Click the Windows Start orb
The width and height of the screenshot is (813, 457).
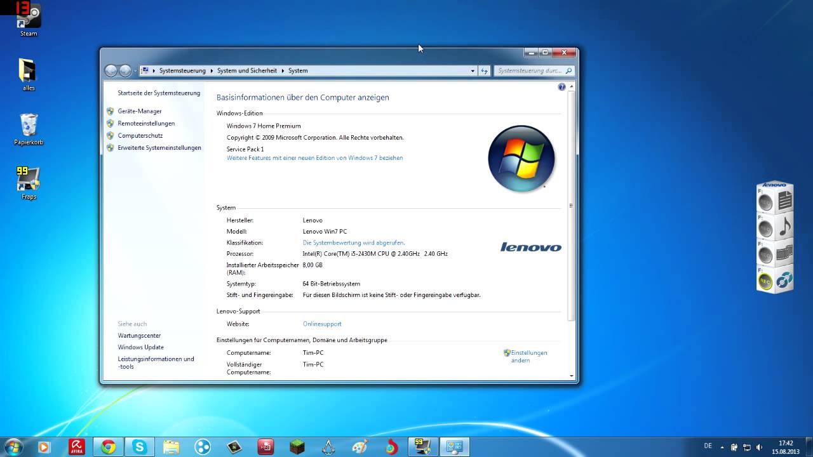point(13,447)
